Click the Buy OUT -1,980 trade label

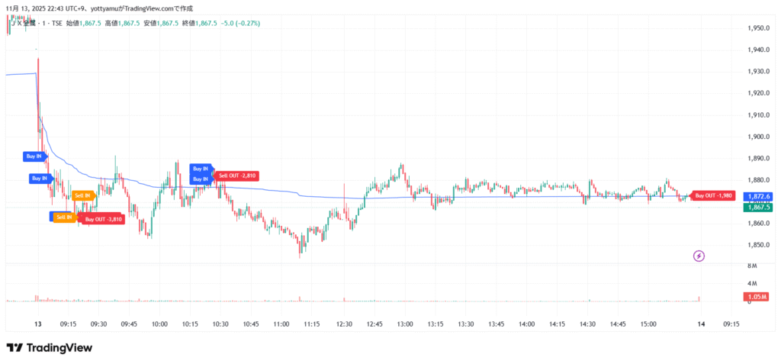point(715,195)
